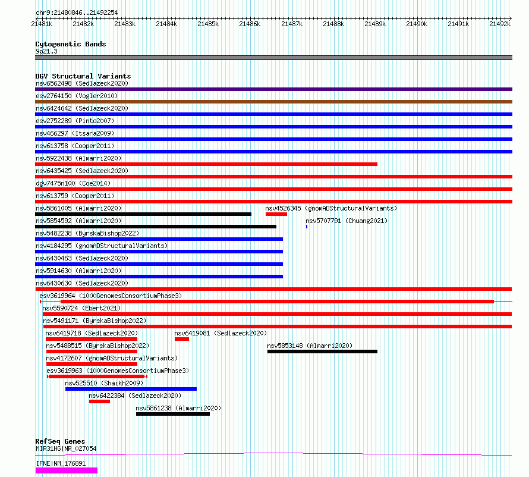Viewport: 529px width, 477px height.
Task: Open nsv6430630 (Sedlazeck2020) label
Action: point(82,283)
